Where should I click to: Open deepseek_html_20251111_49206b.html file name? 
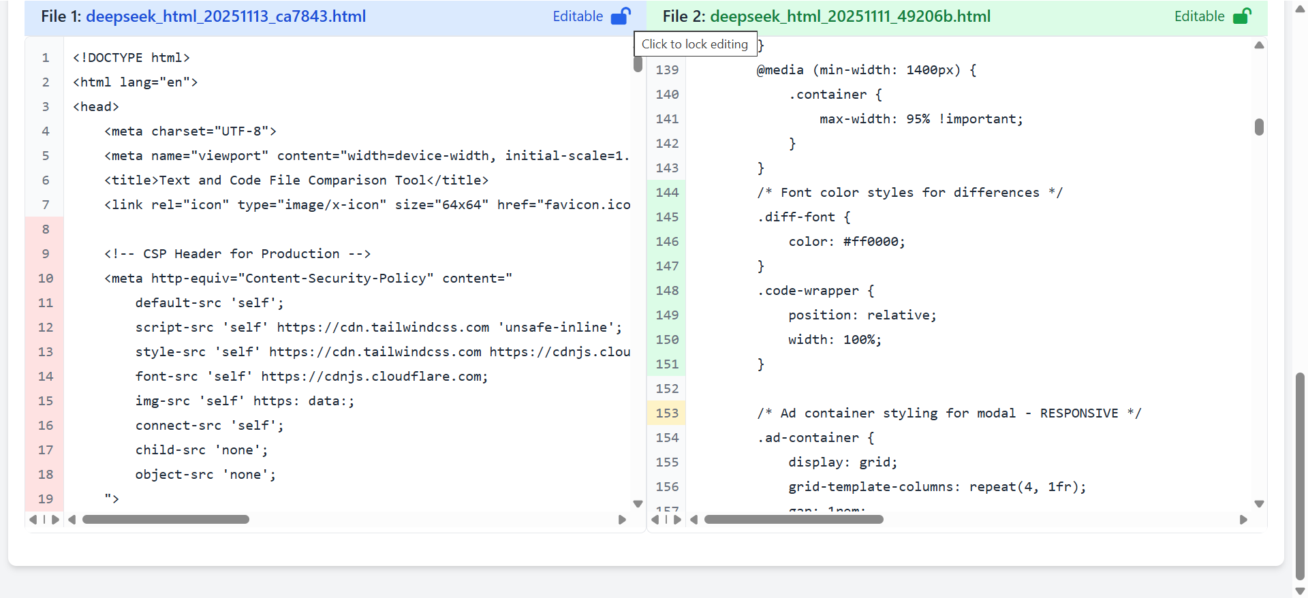click(x=850, y=16)
